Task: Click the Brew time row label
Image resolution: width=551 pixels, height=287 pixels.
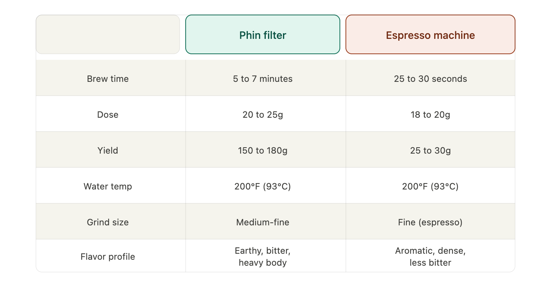Action: (x=108, y=78)
